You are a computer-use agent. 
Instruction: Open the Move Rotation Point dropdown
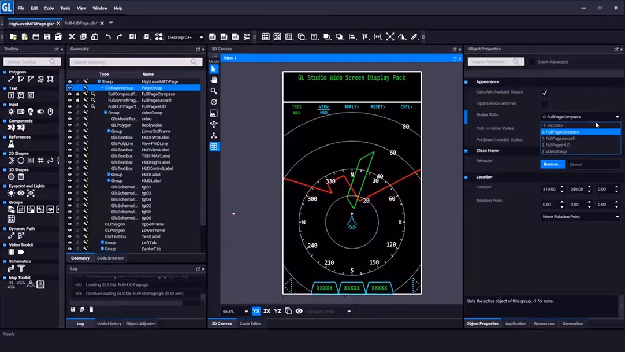[x=581, y=217]
